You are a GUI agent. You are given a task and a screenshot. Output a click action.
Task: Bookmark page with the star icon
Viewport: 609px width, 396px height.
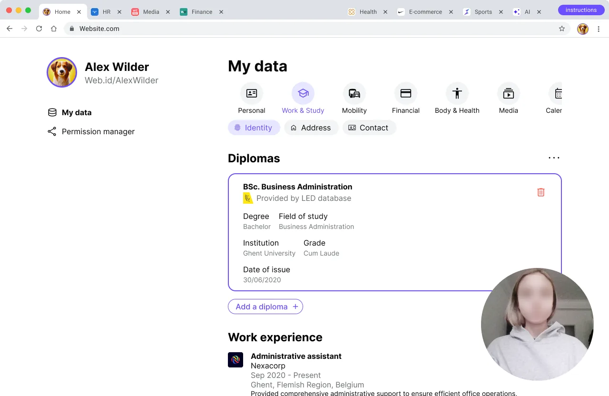562,29
